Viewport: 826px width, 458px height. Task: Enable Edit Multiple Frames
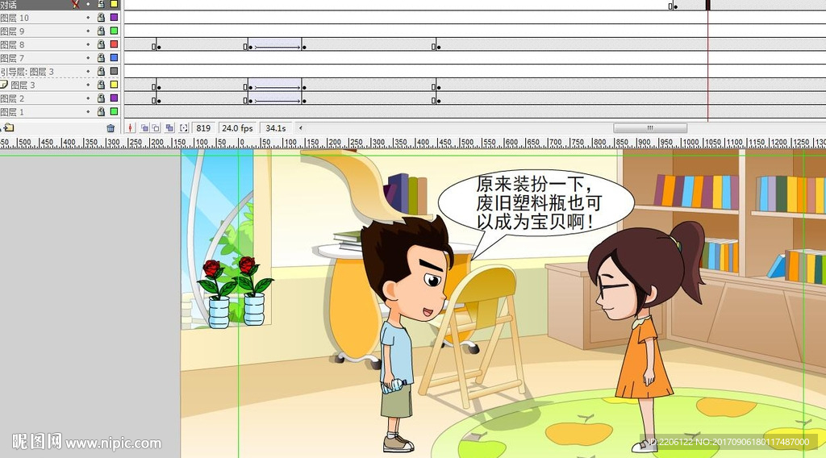tap(169, 128)
